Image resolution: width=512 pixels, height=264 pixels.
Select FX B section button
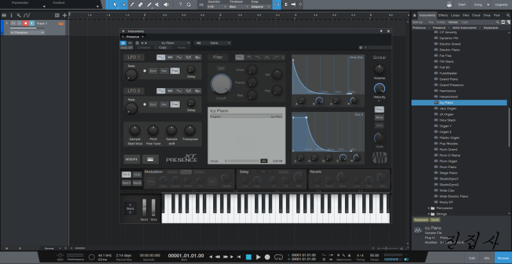pos(137,175)
